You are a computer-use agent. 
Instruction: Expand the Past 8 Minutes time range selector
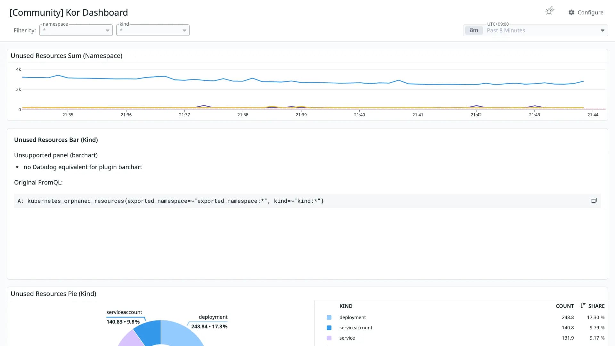coord(536,30)
